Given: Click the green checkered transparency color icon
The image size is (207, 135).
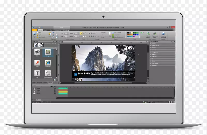Looking at the screenshot, I should (142, 33).
